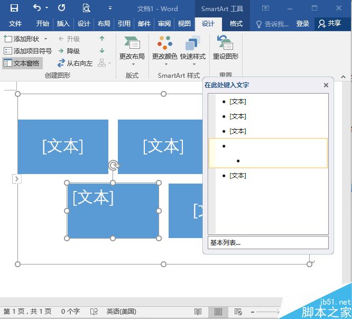Select the last [文本] bullet in text pane
This screenshot has height=319, width=352.
237,176
